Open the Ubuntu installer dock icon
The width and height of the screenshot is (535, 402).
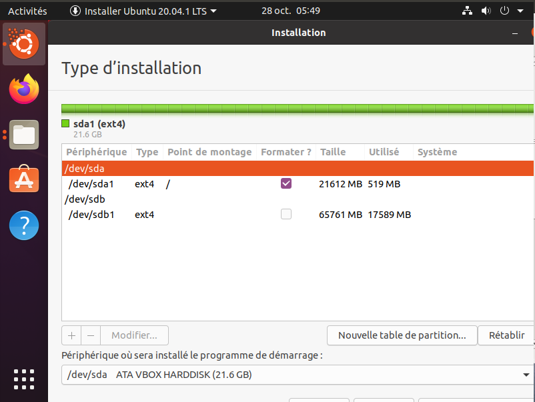tap(24, 44)
